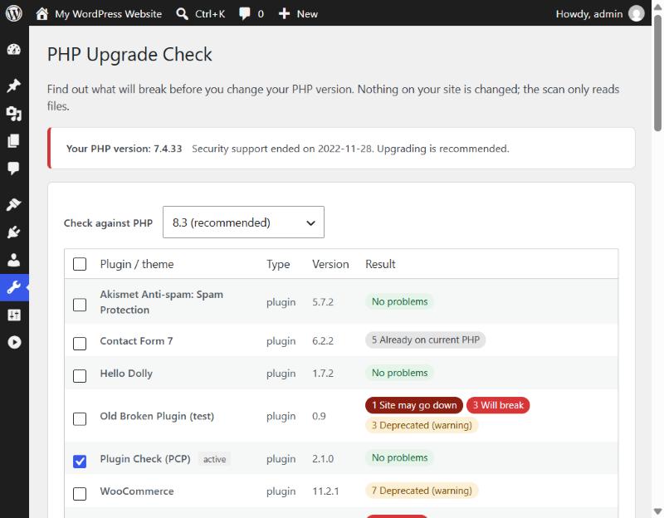Viewport: 664px width, 518px height.
Task: Click the scrollbar up arrow
Action: coord(657,7)
